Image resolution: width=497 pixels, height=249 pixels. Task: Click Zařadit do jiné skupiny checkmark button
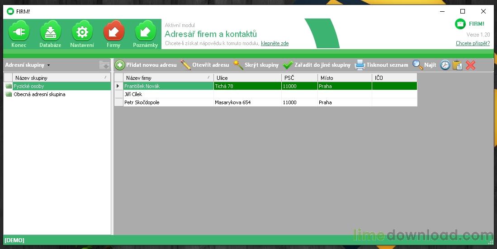[x=316, y=65]
